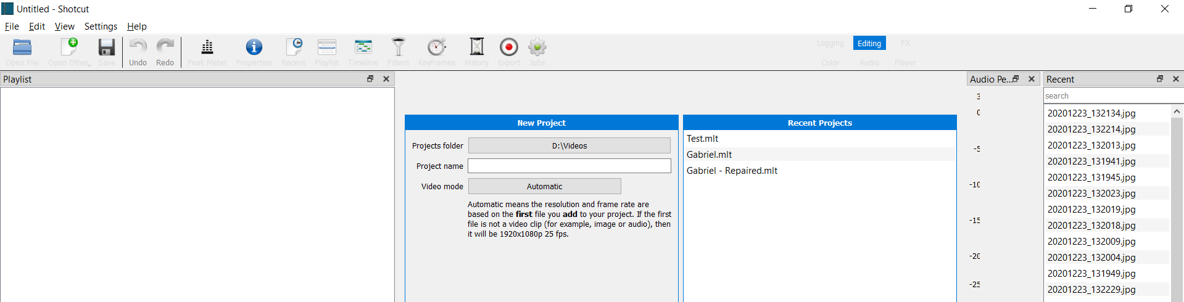Click the Open Other toolbar icon
Viewport: 1184px width, 302px height.
pyautogui.click(x=69, y=47)
